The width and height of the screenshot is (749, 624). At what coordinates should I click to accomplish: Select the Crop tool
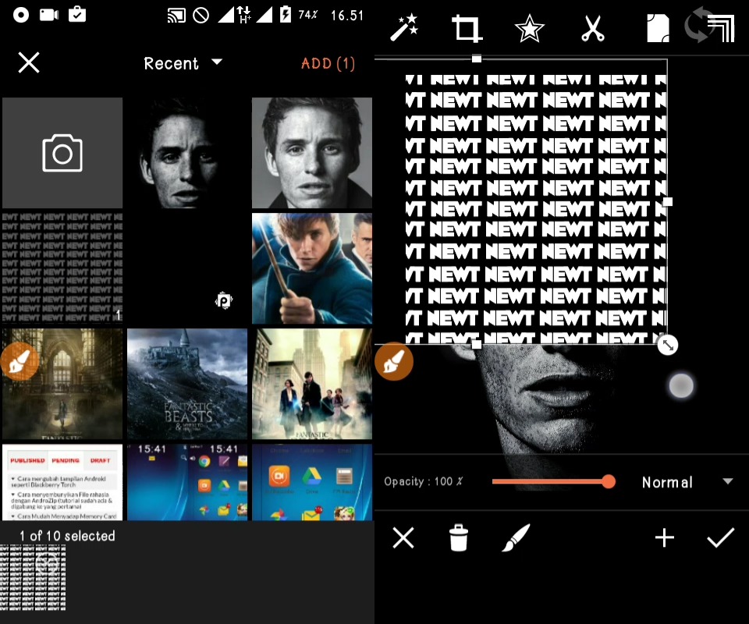(x=467, y=29)
